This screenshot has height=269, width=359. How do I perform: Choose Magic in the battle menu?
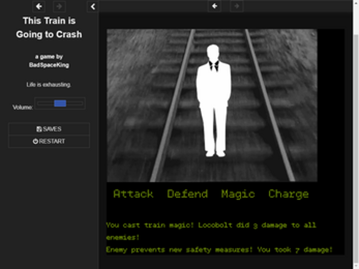tap(238, 195)
